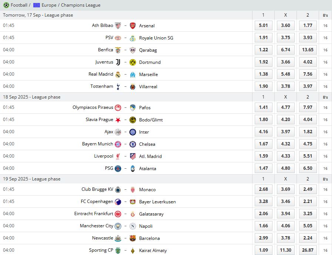Choose Sporting CP home odds 1.09
The width and height of the screenshot is (332, 255).
click(263, 250)
